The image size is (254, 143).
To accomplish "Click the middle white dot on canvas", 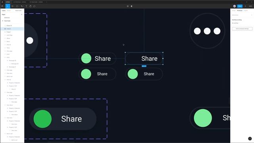I will pos(207,31).
